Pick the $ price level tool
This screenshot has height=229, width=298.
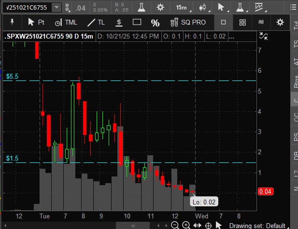tap(119, 22)
